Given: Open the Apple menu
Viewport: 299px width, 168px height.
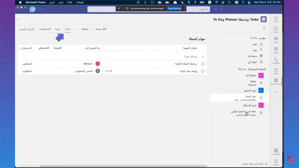Looking at the screenshot, I should 20,2.
